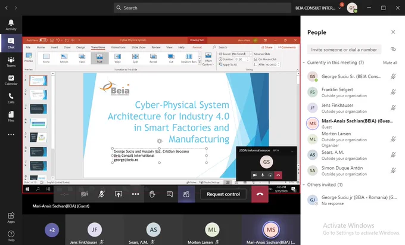Click the Request control button
Image resolution: width=405 pixels, height=245 pixels.
[x=223, y=194]
